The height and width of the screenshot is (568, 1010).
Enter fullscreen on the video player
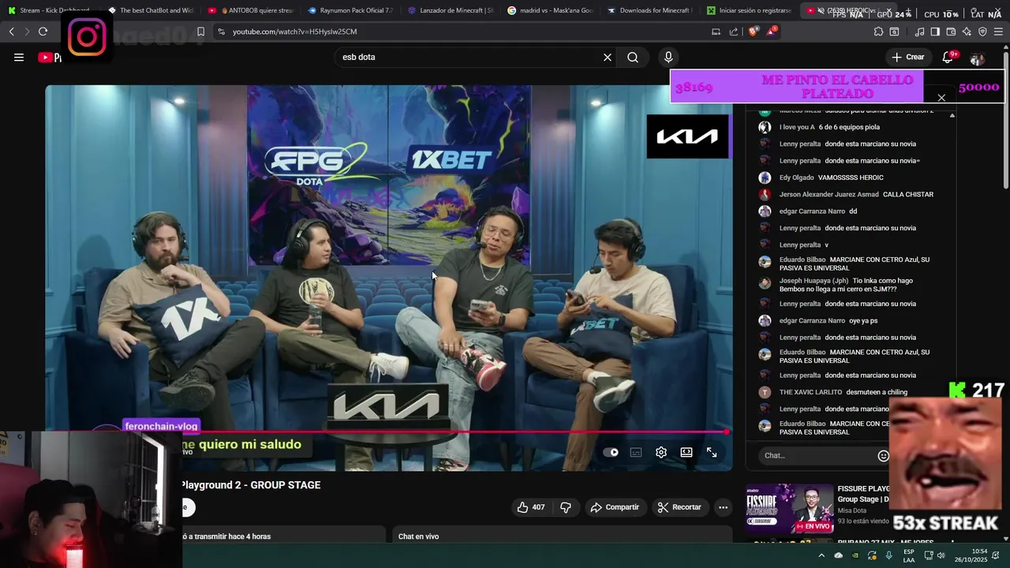[x=712, y=452]
